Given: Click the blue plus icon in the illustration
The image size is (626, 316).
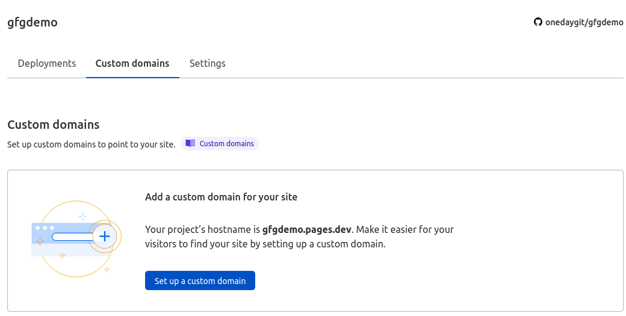Looking at the screenshot, I should [x=105, y=236].
